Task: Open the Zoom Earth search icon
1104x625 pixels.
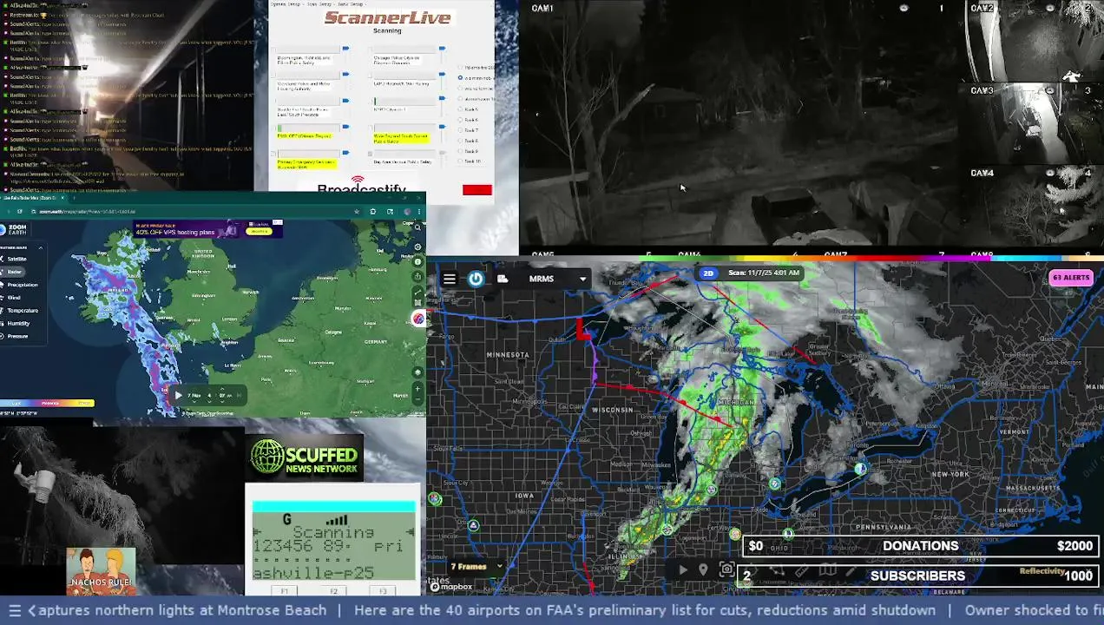Action: tap(417, 227)
